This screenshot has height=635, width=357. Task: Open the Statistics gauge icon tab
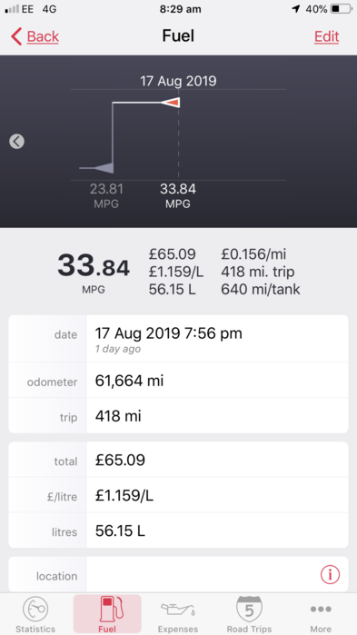click(x=35, y=609)
